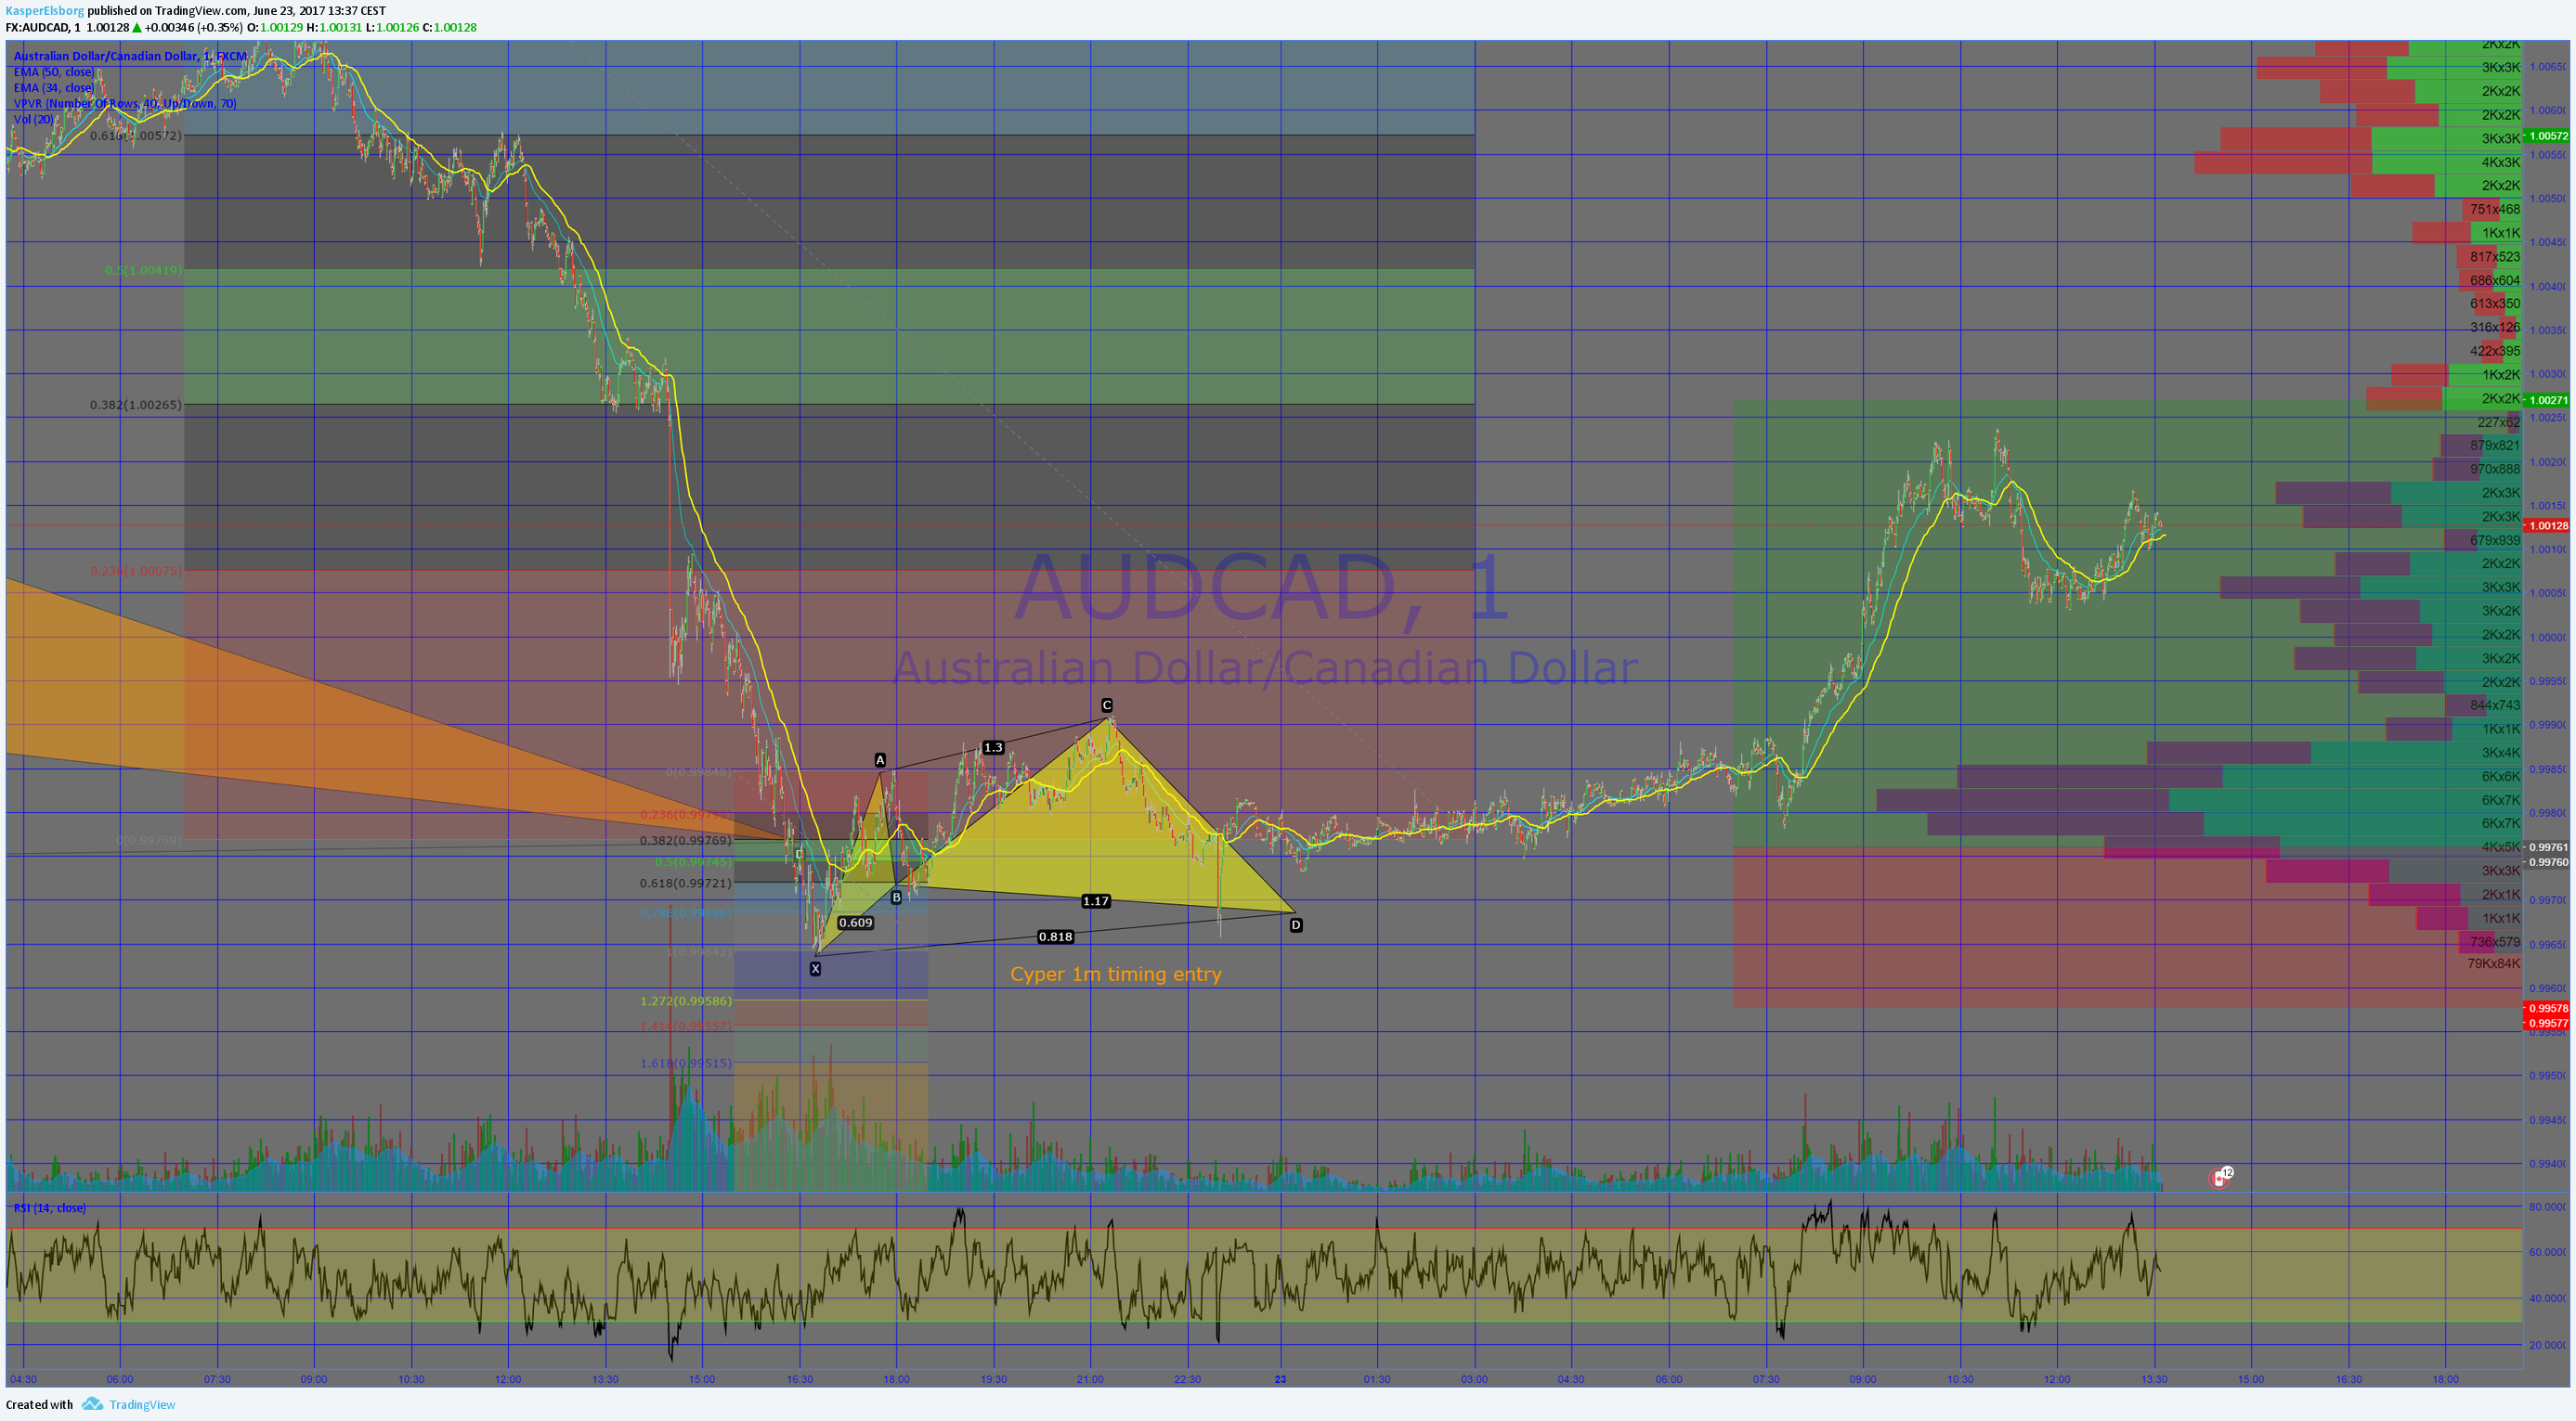This screenshot has height=1421, width=2576.
Task: Select the 0.5(0.99745) green Fib label
Action: pos(693,861)
